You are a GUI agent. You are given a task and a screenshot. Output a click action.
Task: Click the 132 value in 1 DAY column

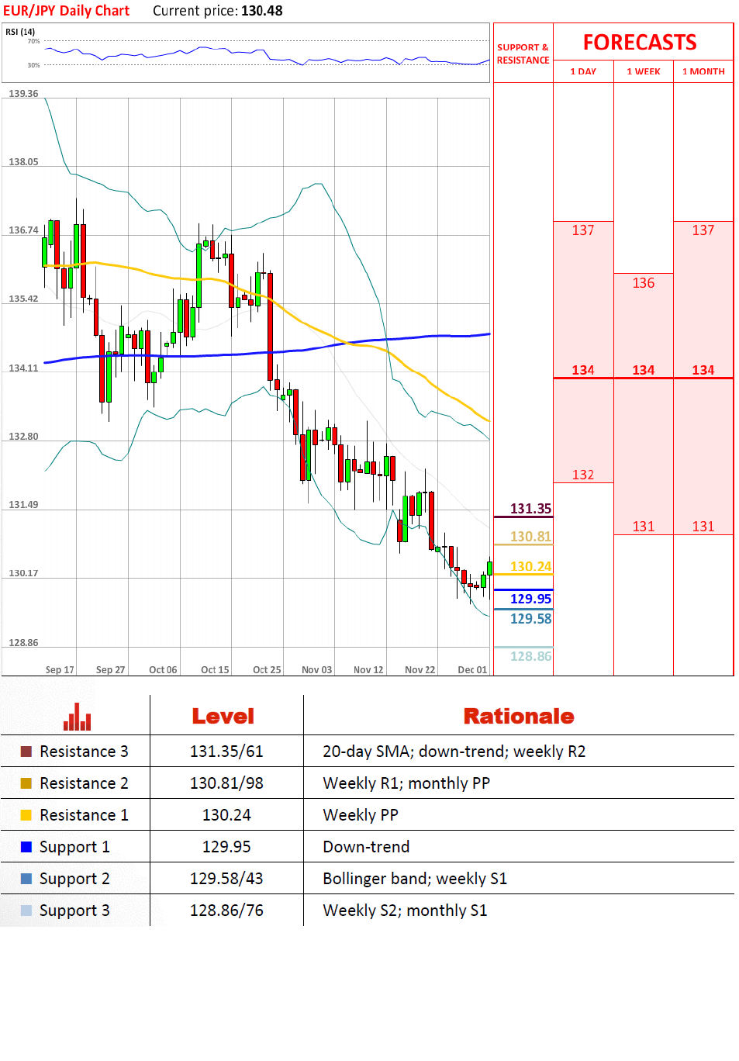(x=583, y=475)
